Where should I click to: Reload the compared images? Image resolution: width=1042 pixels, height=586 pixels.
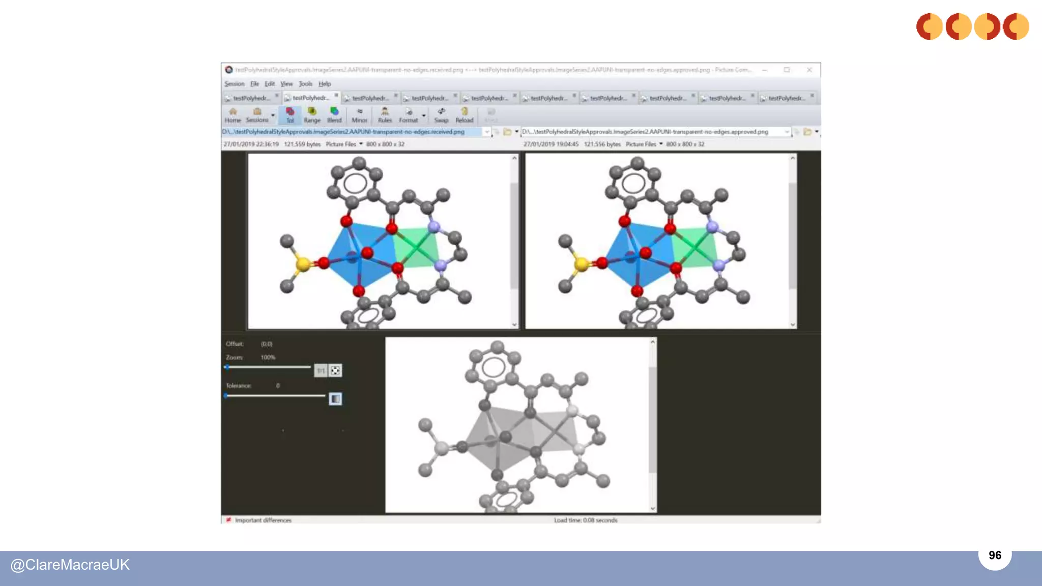click(464, 115)
